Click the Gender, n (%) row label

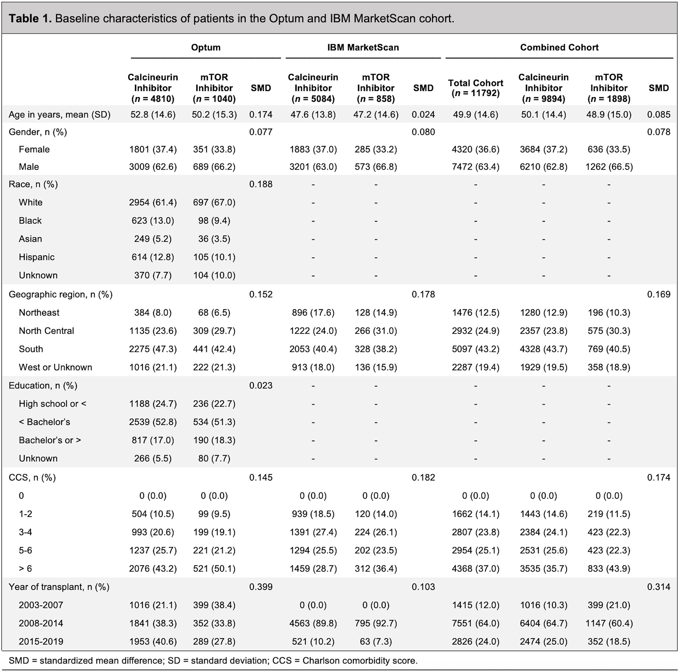click(x=39, y=132)
